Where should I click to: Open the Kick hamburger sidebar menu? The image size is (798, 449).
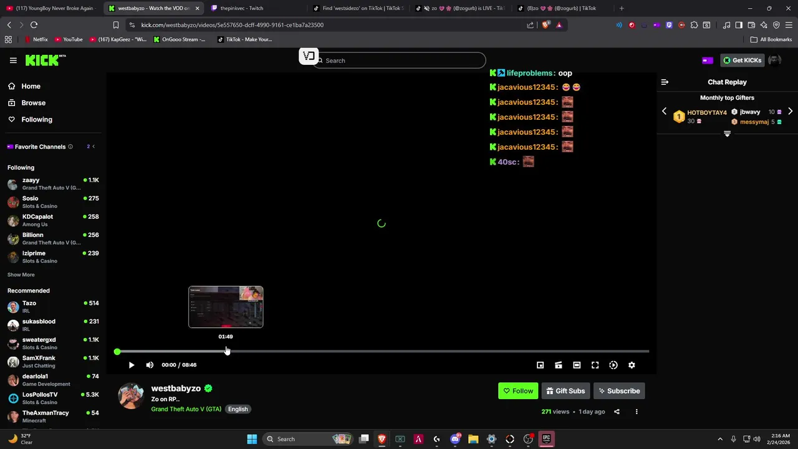[x=13, y=60]
